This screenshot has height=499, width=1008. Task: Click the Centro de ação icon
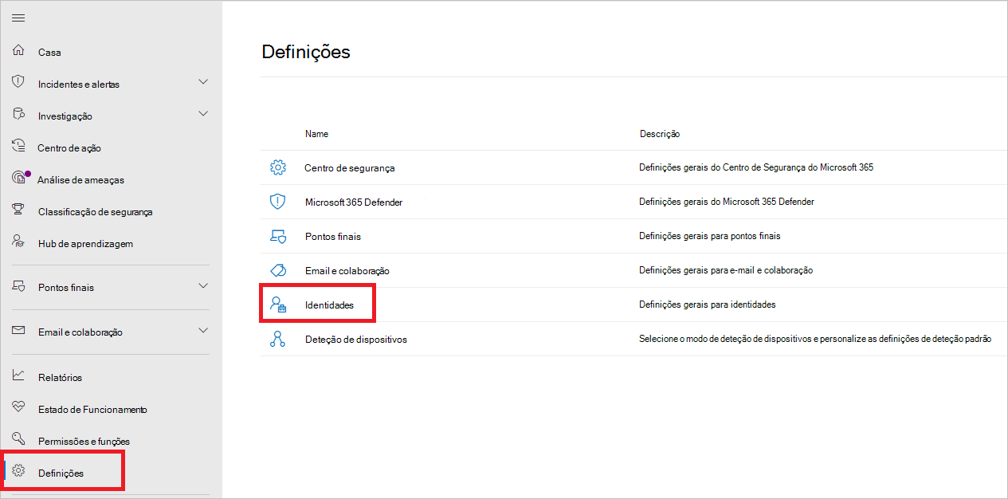(x=18, y=147)
